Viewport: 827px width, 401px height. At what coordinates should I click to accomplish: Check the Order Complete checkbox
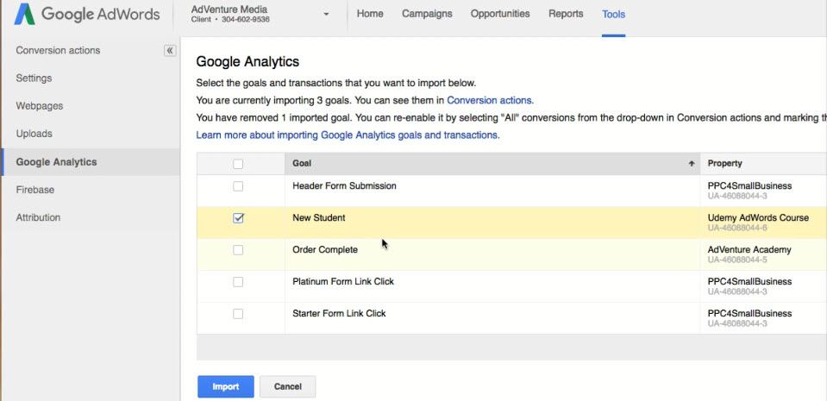point(238,250)
